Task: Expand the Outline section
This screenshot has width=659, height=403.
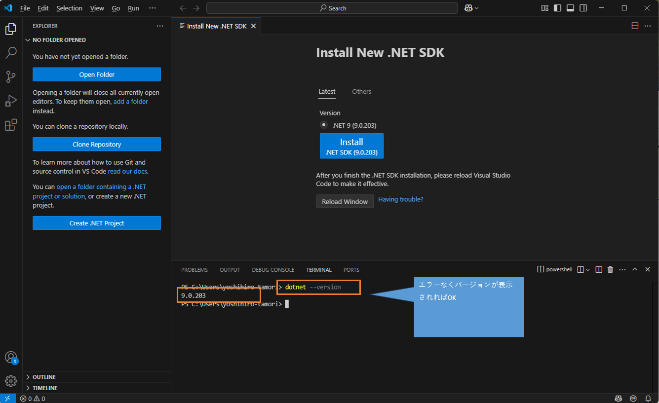Action: pyautogui.click(x=44, y=377)
